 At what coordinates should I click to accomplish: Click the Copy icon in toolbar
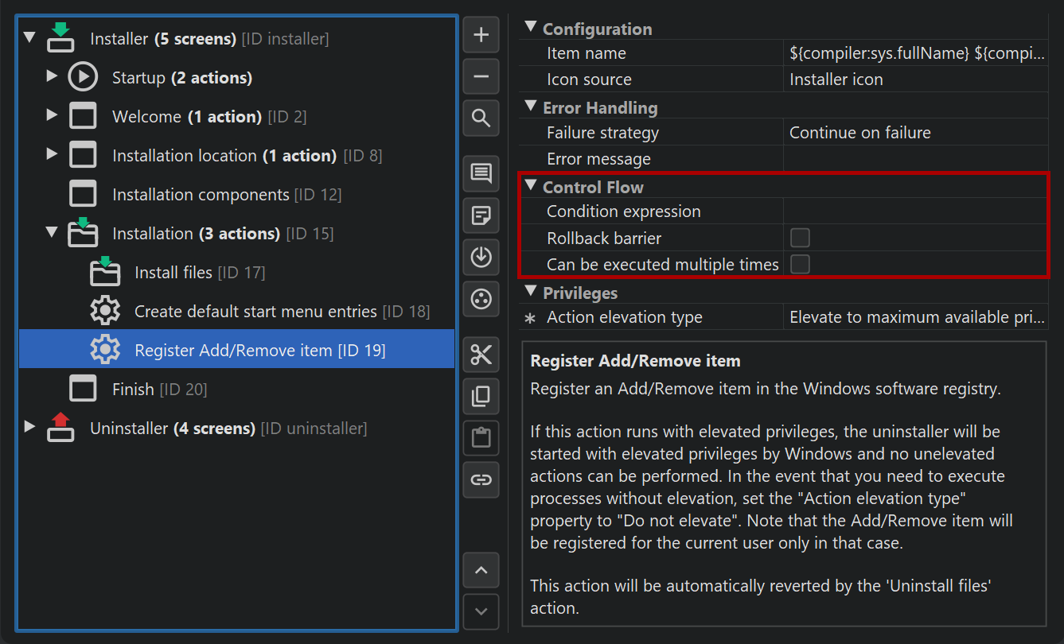coord(481,396)
